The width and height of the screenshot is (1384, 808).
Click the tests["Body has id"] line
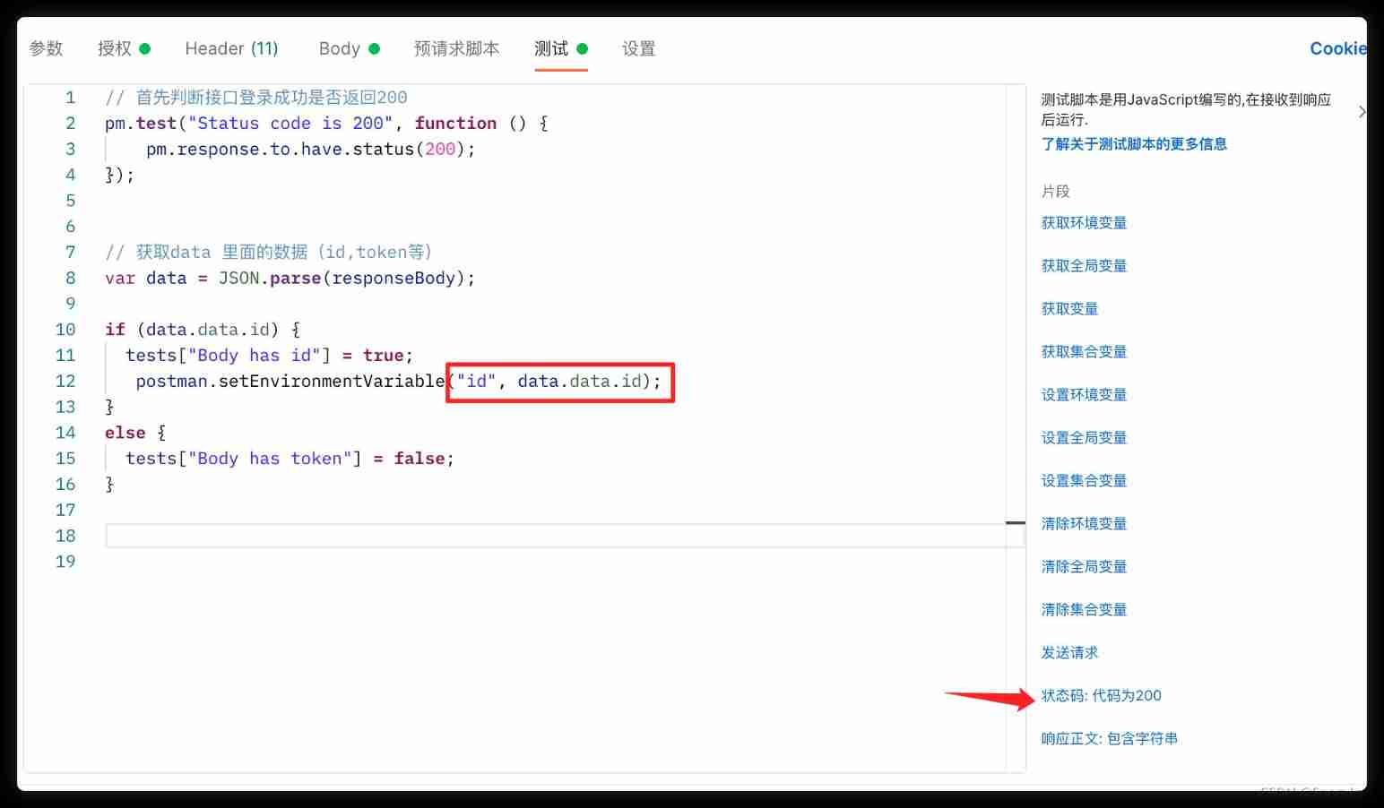269,355
